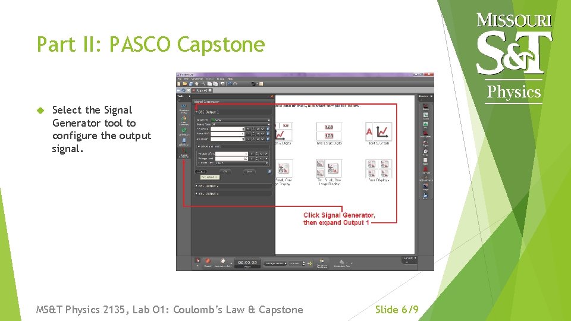Open the Signal Generator options icon
Image resolution: width=571 pixels, height=321 pixels.
[269, 171]
